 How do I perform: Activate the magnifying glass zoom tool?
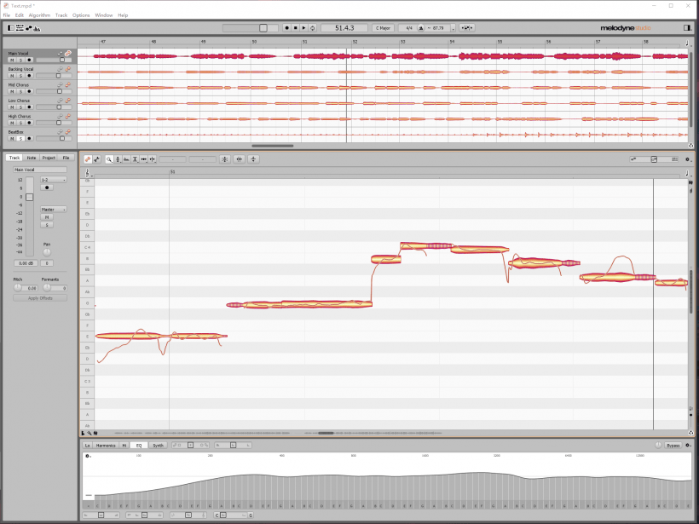[108, 158]
